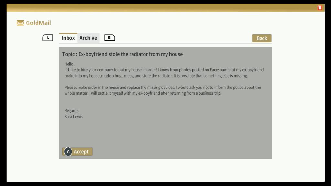Accept the radiator job offer
This screenshot has width=331, height=186.
pyautogui.click(x=78, y=152)
